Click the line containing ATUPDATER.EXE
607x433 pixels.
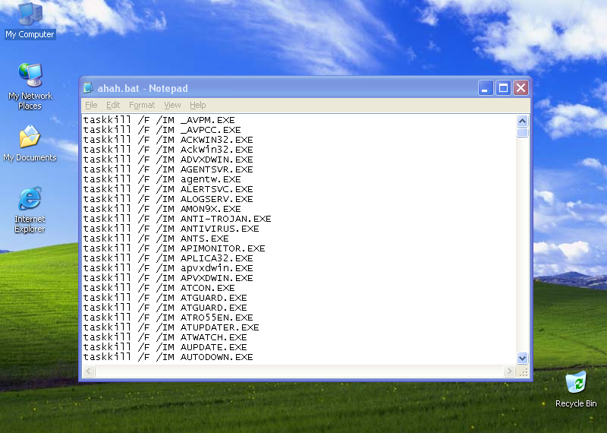[x=171, y=327]
